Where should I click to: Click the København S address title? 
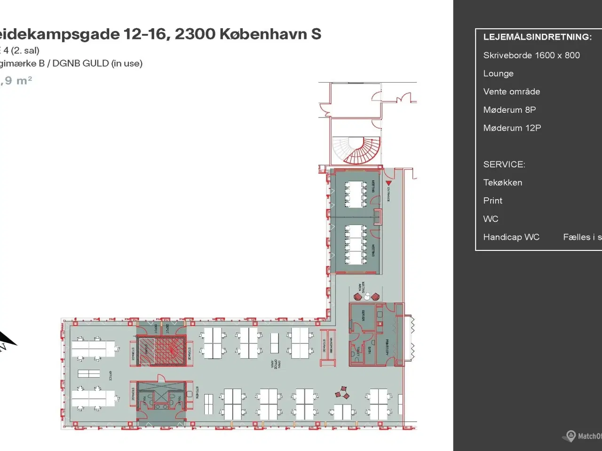pyautogui.click(x=160, y=34)
